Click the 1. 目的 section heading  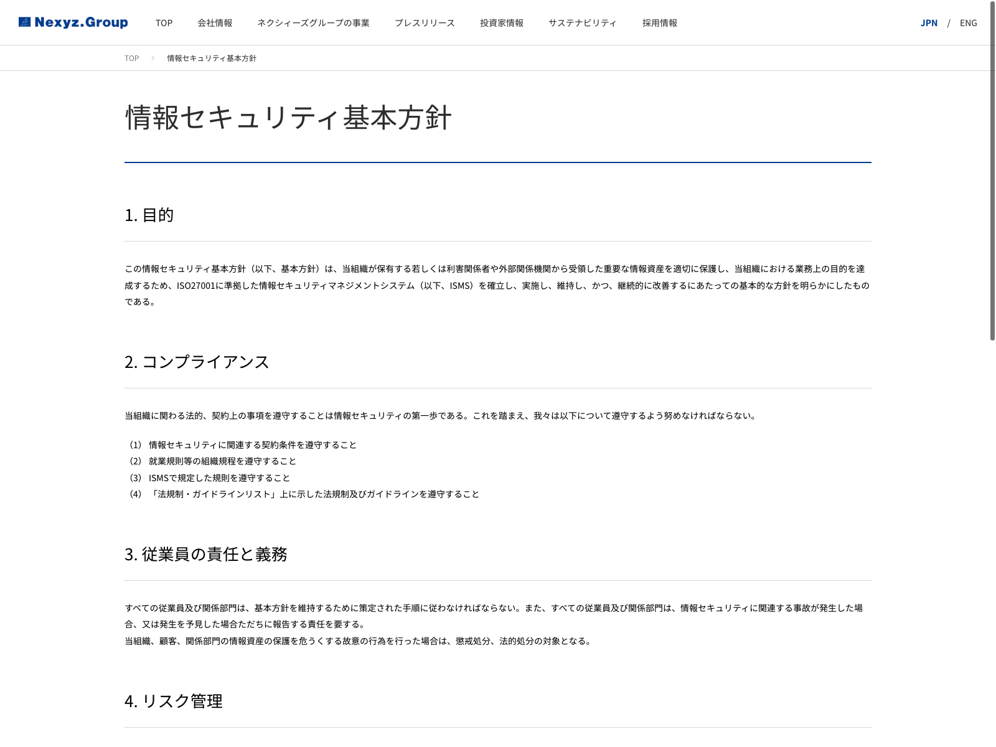coord(149,215)
